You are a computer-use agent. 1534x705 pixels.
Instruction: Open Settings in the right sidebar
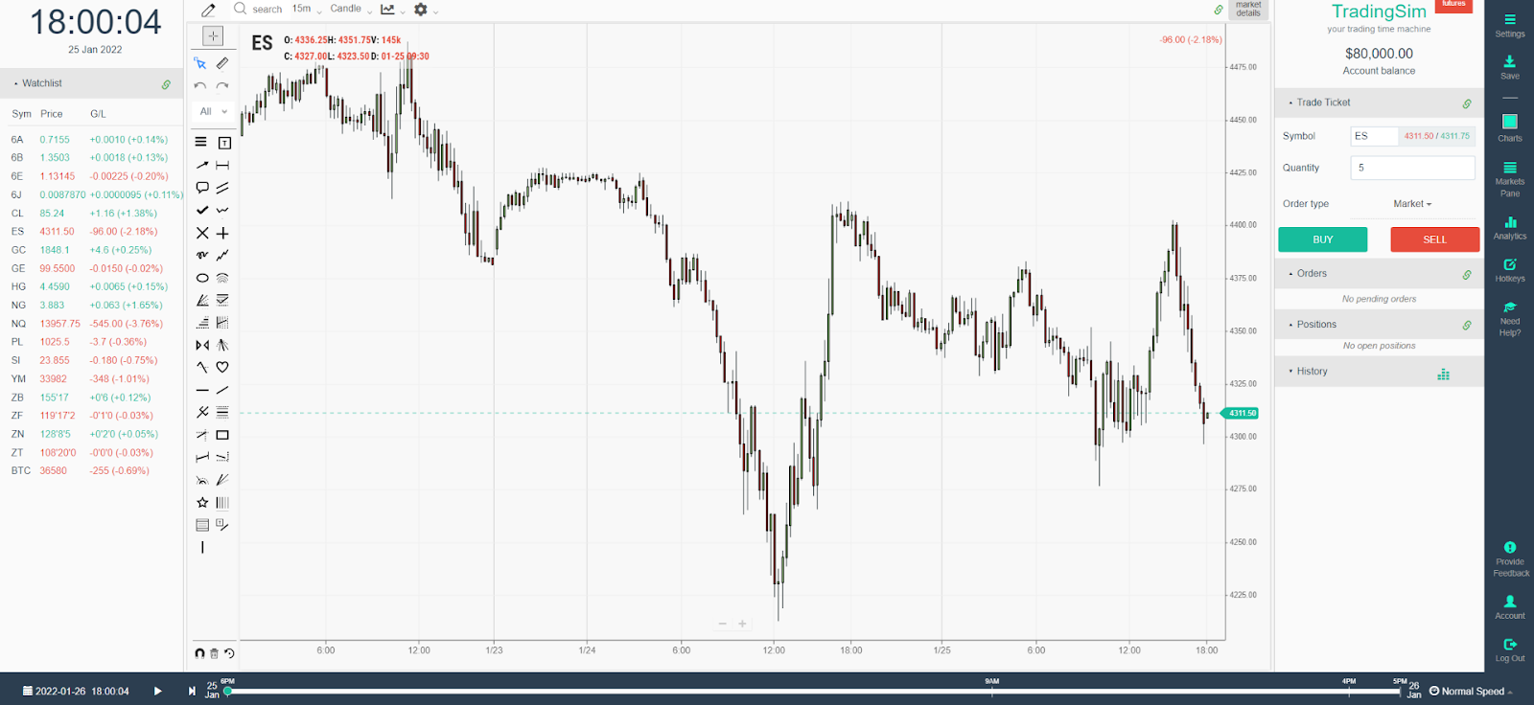point(1510,26)
